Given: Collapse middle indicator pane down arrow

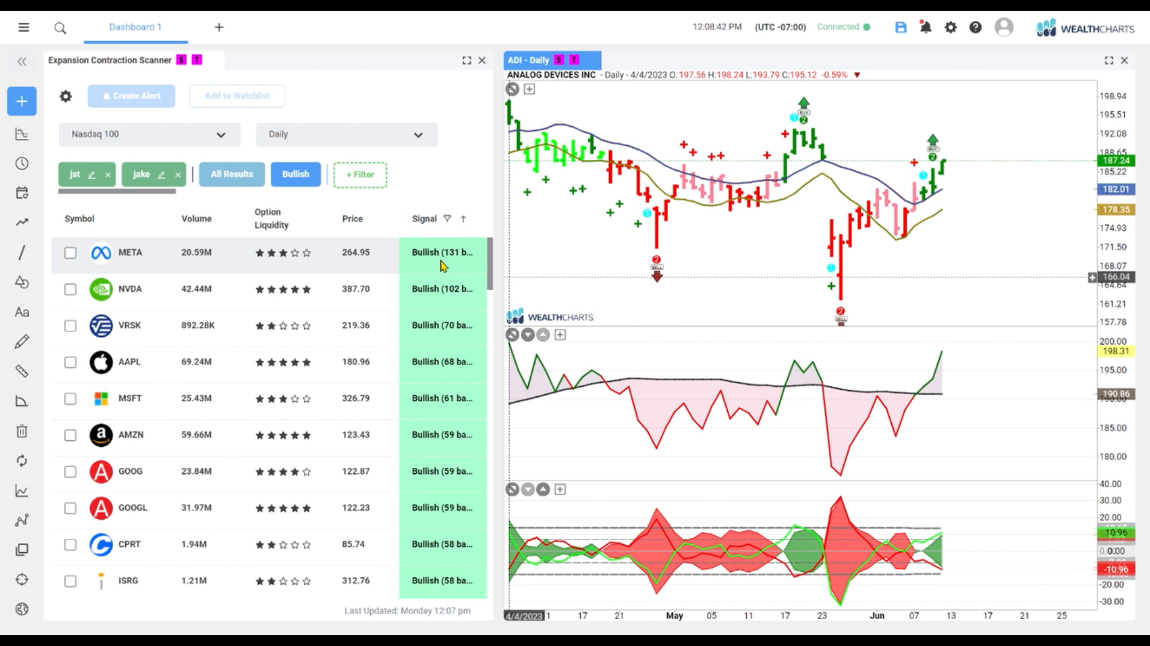Looking at the screenshot, I should coord(528,335).
